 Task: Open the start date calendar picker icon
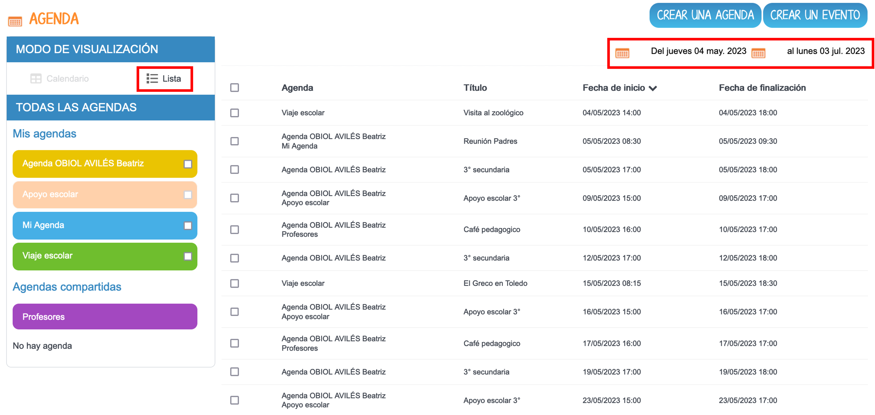pyautogui.click(x=622, y=53)
